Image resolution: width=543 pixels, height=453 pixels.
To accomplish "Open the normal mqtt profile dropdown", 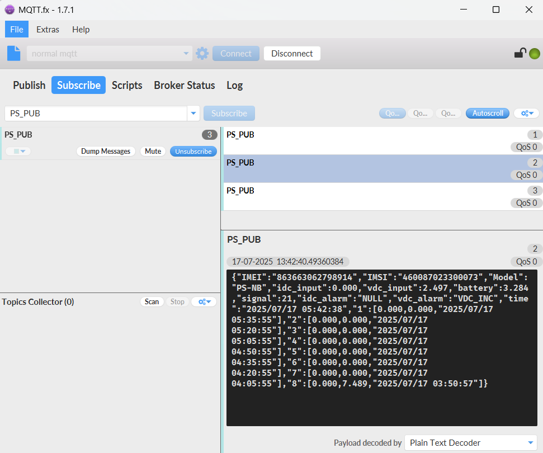I will pyautogui.click(x=110, y=53).
